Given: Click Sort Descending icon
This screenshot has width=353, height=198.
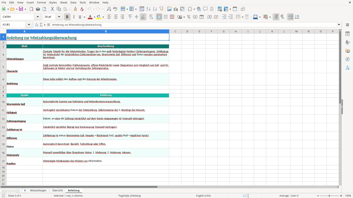Looking at the screenshot, I should [155, 9].
